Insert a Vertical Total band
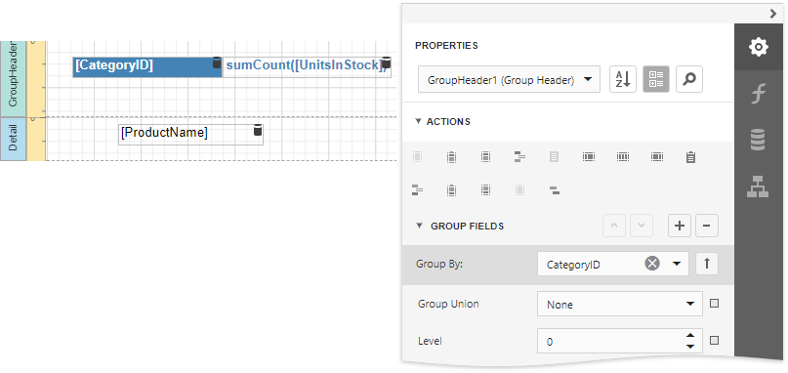788x373 pixels. (x=657, y=157)
